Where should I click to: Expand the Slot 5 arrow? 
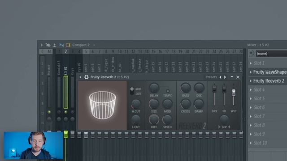point(251,99)
